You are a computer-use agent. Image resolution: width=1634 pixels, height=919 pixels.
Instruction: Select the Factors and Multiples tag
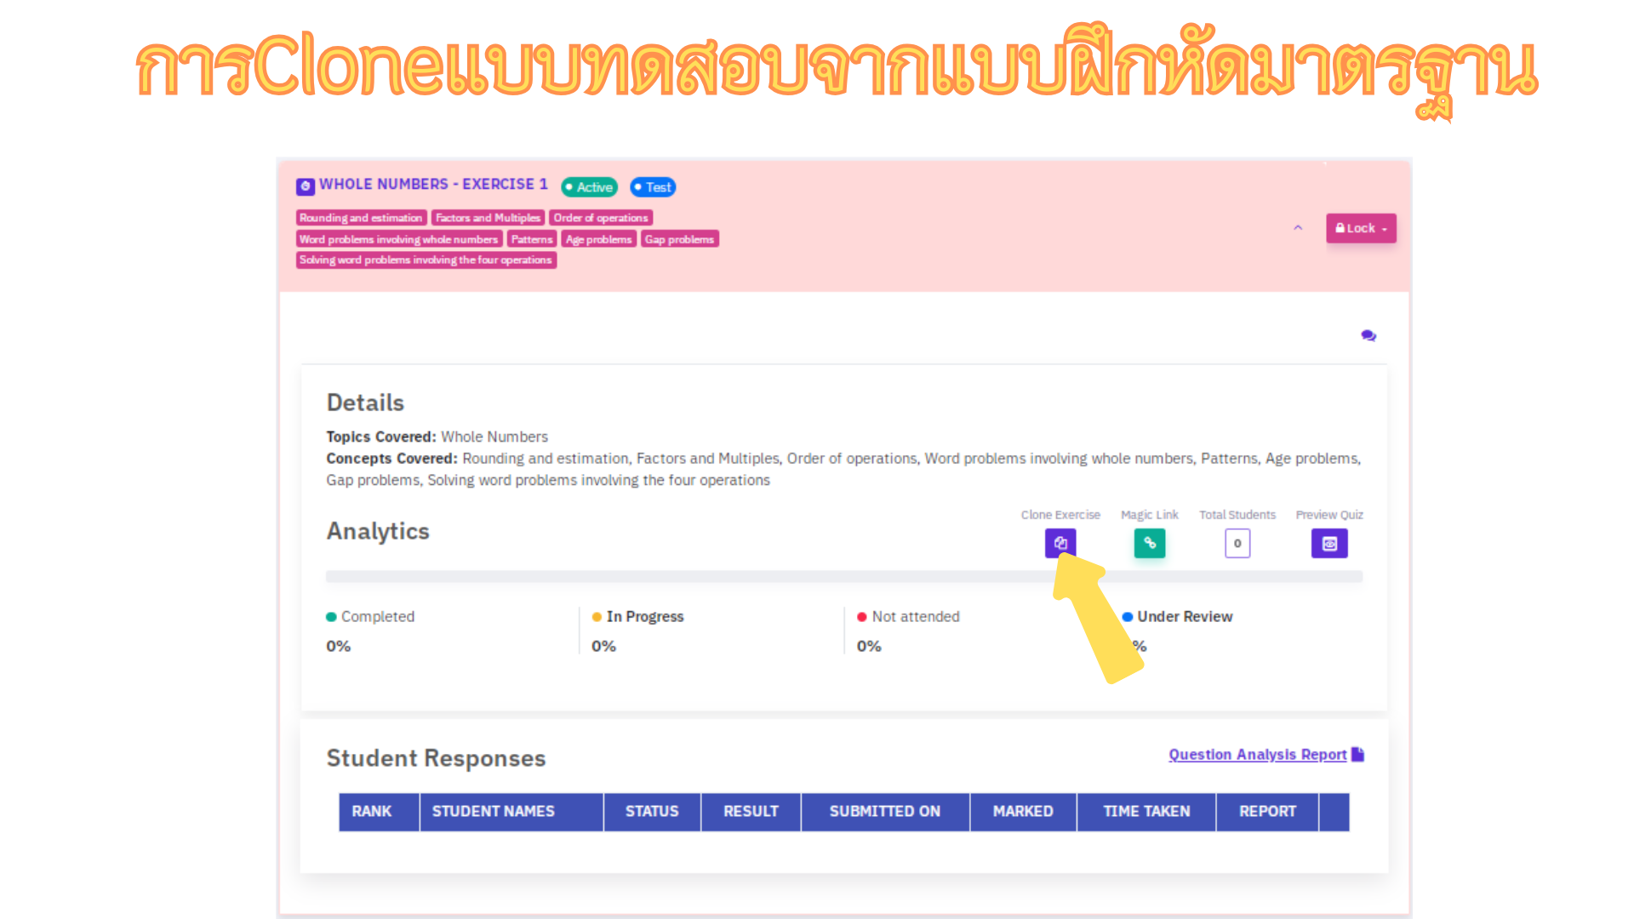pyautogui.click(x=488, y=218)
